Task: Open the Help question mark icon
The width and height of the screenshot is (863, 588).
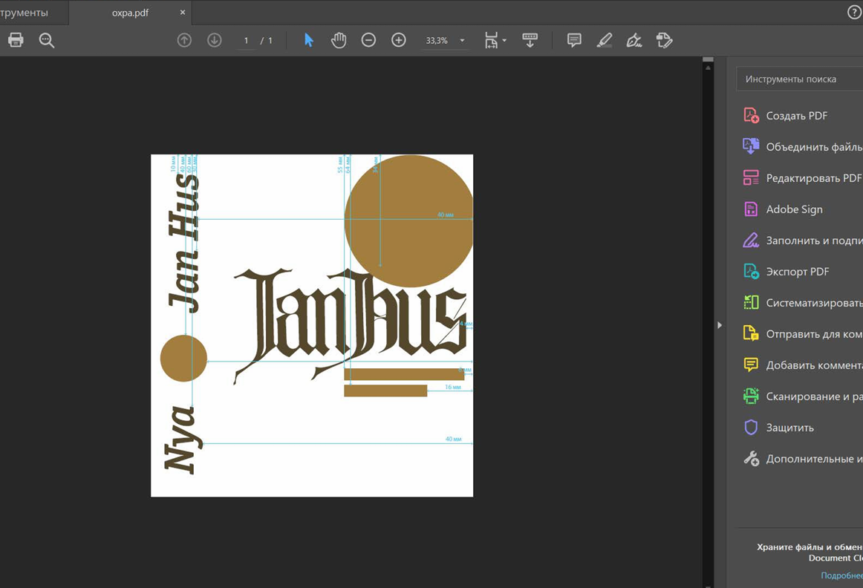Action: [854, 13]
